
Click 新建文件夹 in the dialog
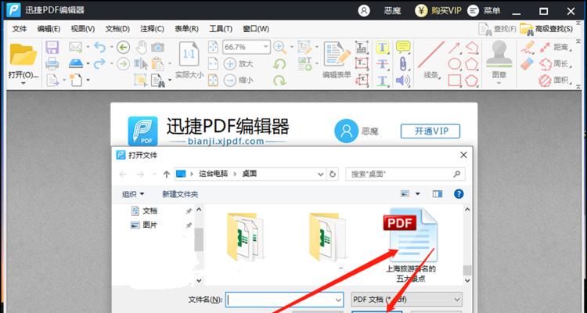(180, 194)
